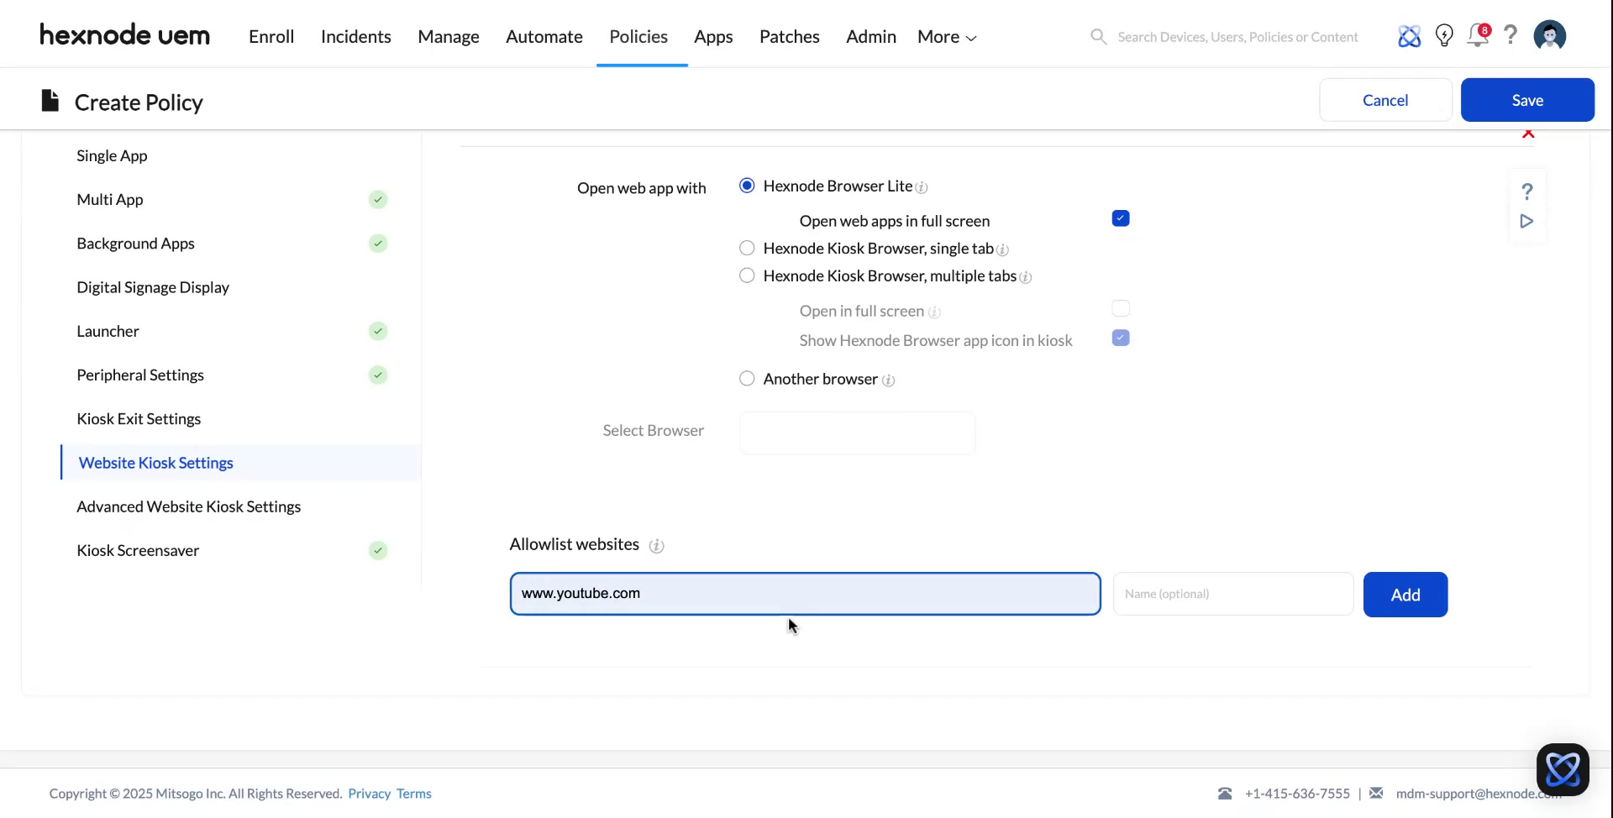Click the info icon beside Allowlist websites
The height and width of the screenshot is (818, 1613).
coord(658,545)
